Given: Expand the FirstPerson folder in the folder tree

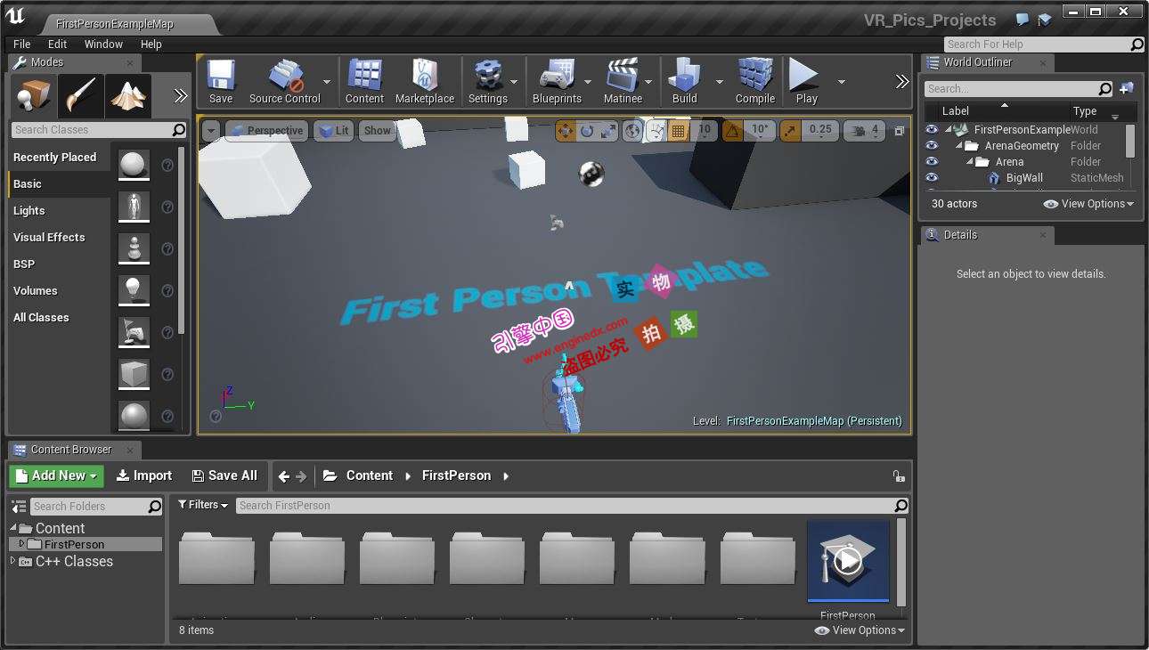Looking at the screenshot, I should coord(21,543).
